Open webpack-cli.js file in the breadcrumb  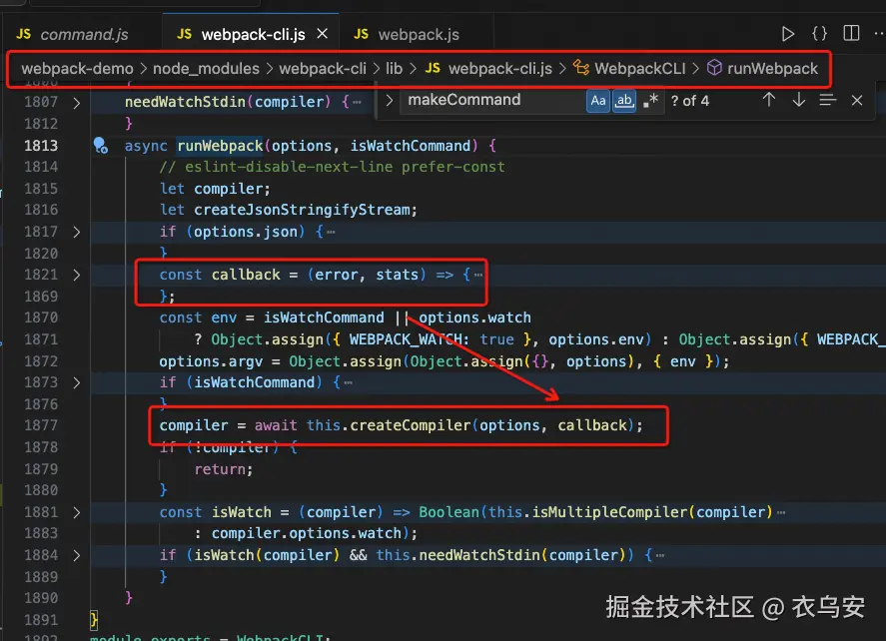[488, 68]
